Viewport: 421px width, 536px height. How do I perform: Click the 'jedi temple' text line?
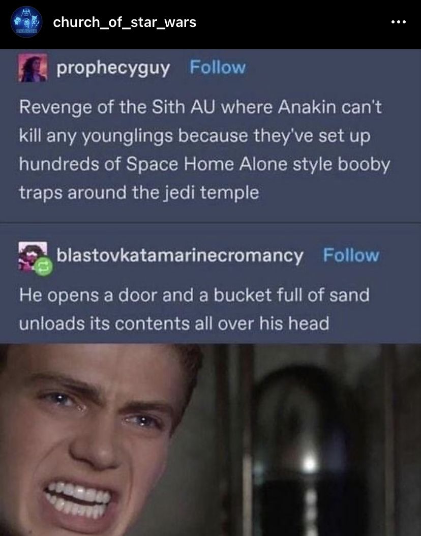pos(139,193)
